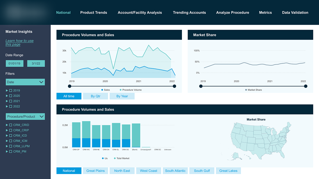Expand the CRM_LLPM tree arrow

[x=7, y=146]
